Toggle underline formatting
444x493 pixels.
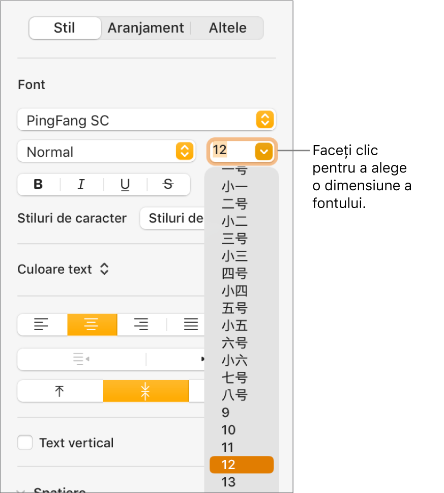[125, 184]
